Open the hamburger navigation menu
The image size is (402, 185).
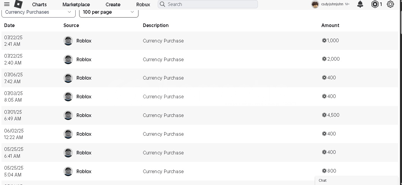7,4
